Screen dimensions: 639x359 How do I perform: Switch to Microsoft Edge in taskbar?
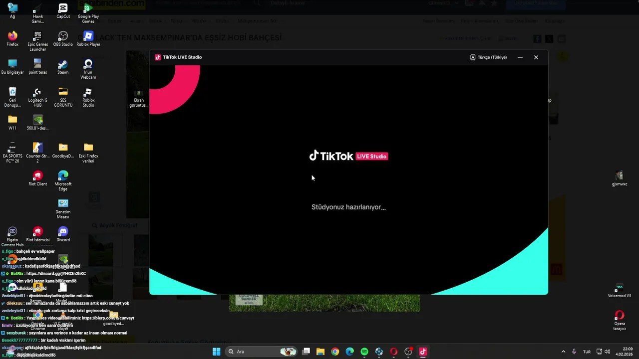[x=350, y=352]
